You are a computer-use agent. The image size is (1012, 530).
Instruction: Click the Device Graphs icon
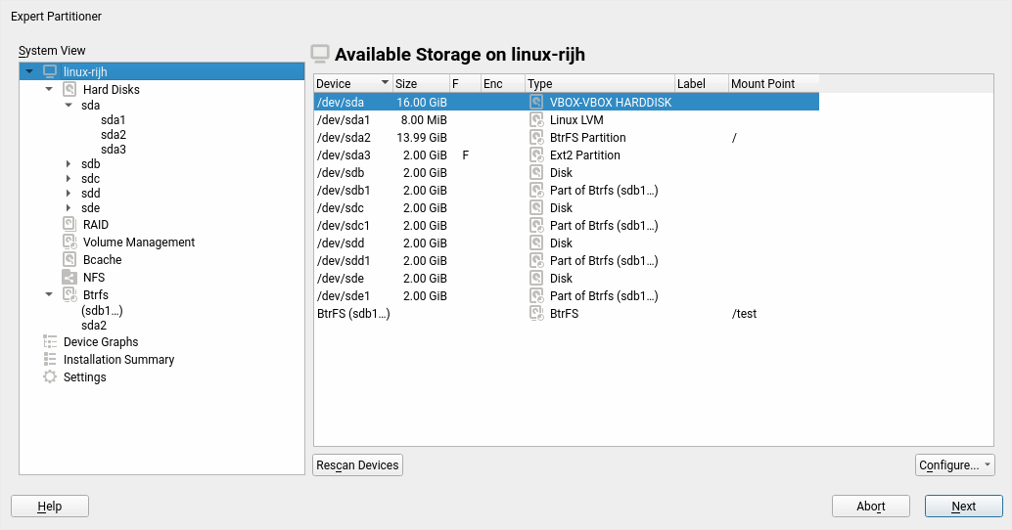pyautogui.click(x=50, y=342)
